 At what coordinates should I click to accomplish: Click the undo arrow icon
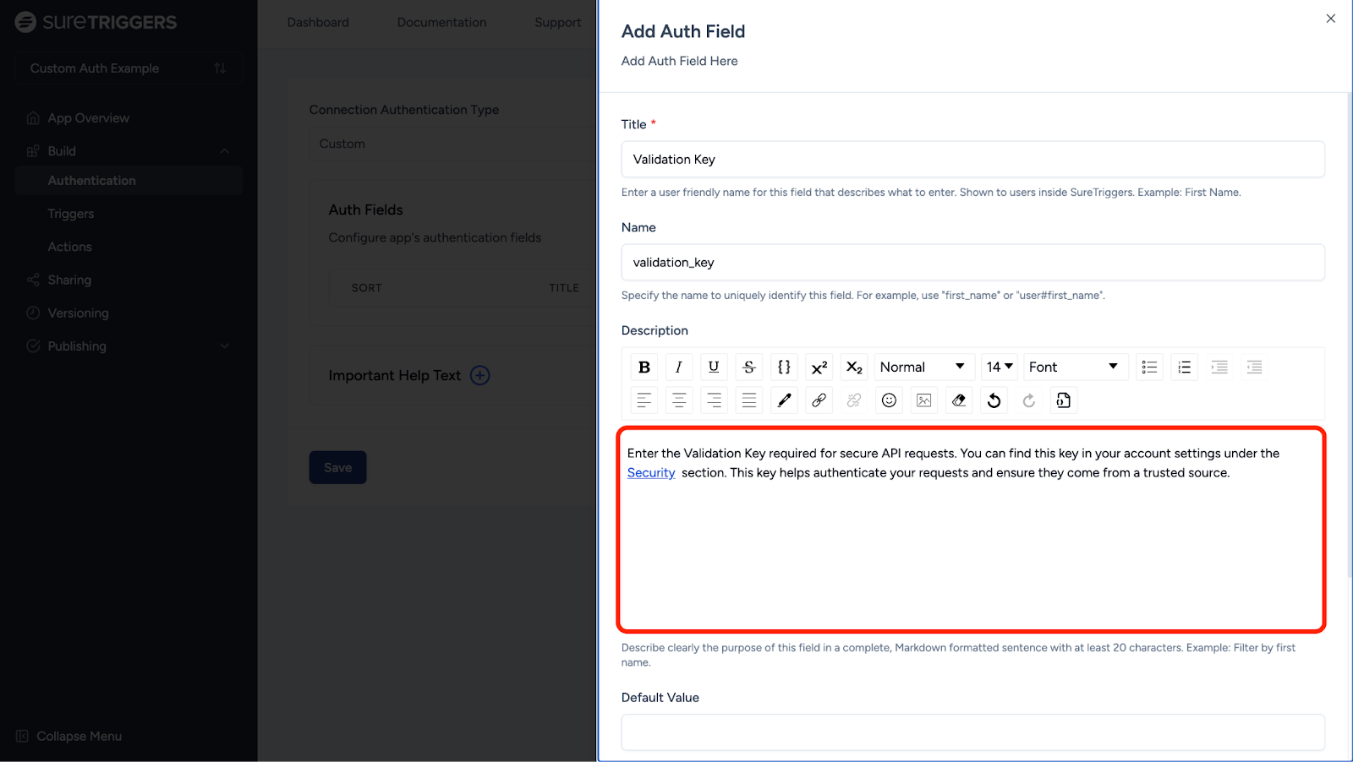pos(994,400)
